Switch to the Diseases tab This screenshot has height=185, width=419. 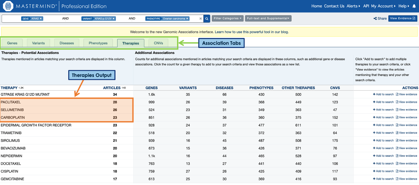coord(67,43)
